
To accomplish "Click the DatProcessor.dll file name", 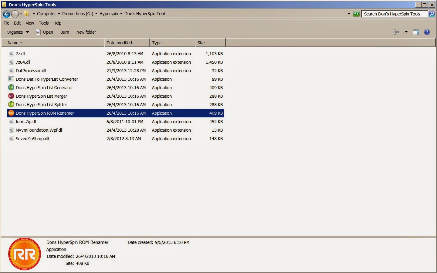I will tap(31, 71).
